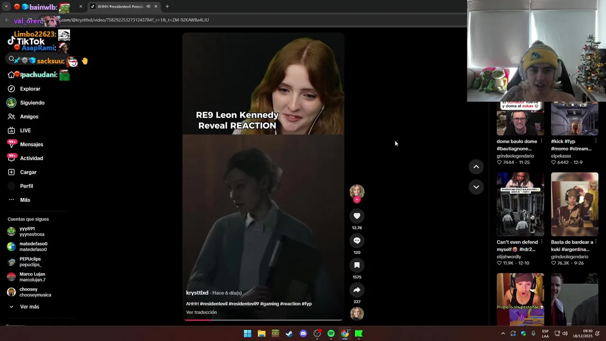
Task: Open followed account matedefaso0
Action: coord(28,247)
